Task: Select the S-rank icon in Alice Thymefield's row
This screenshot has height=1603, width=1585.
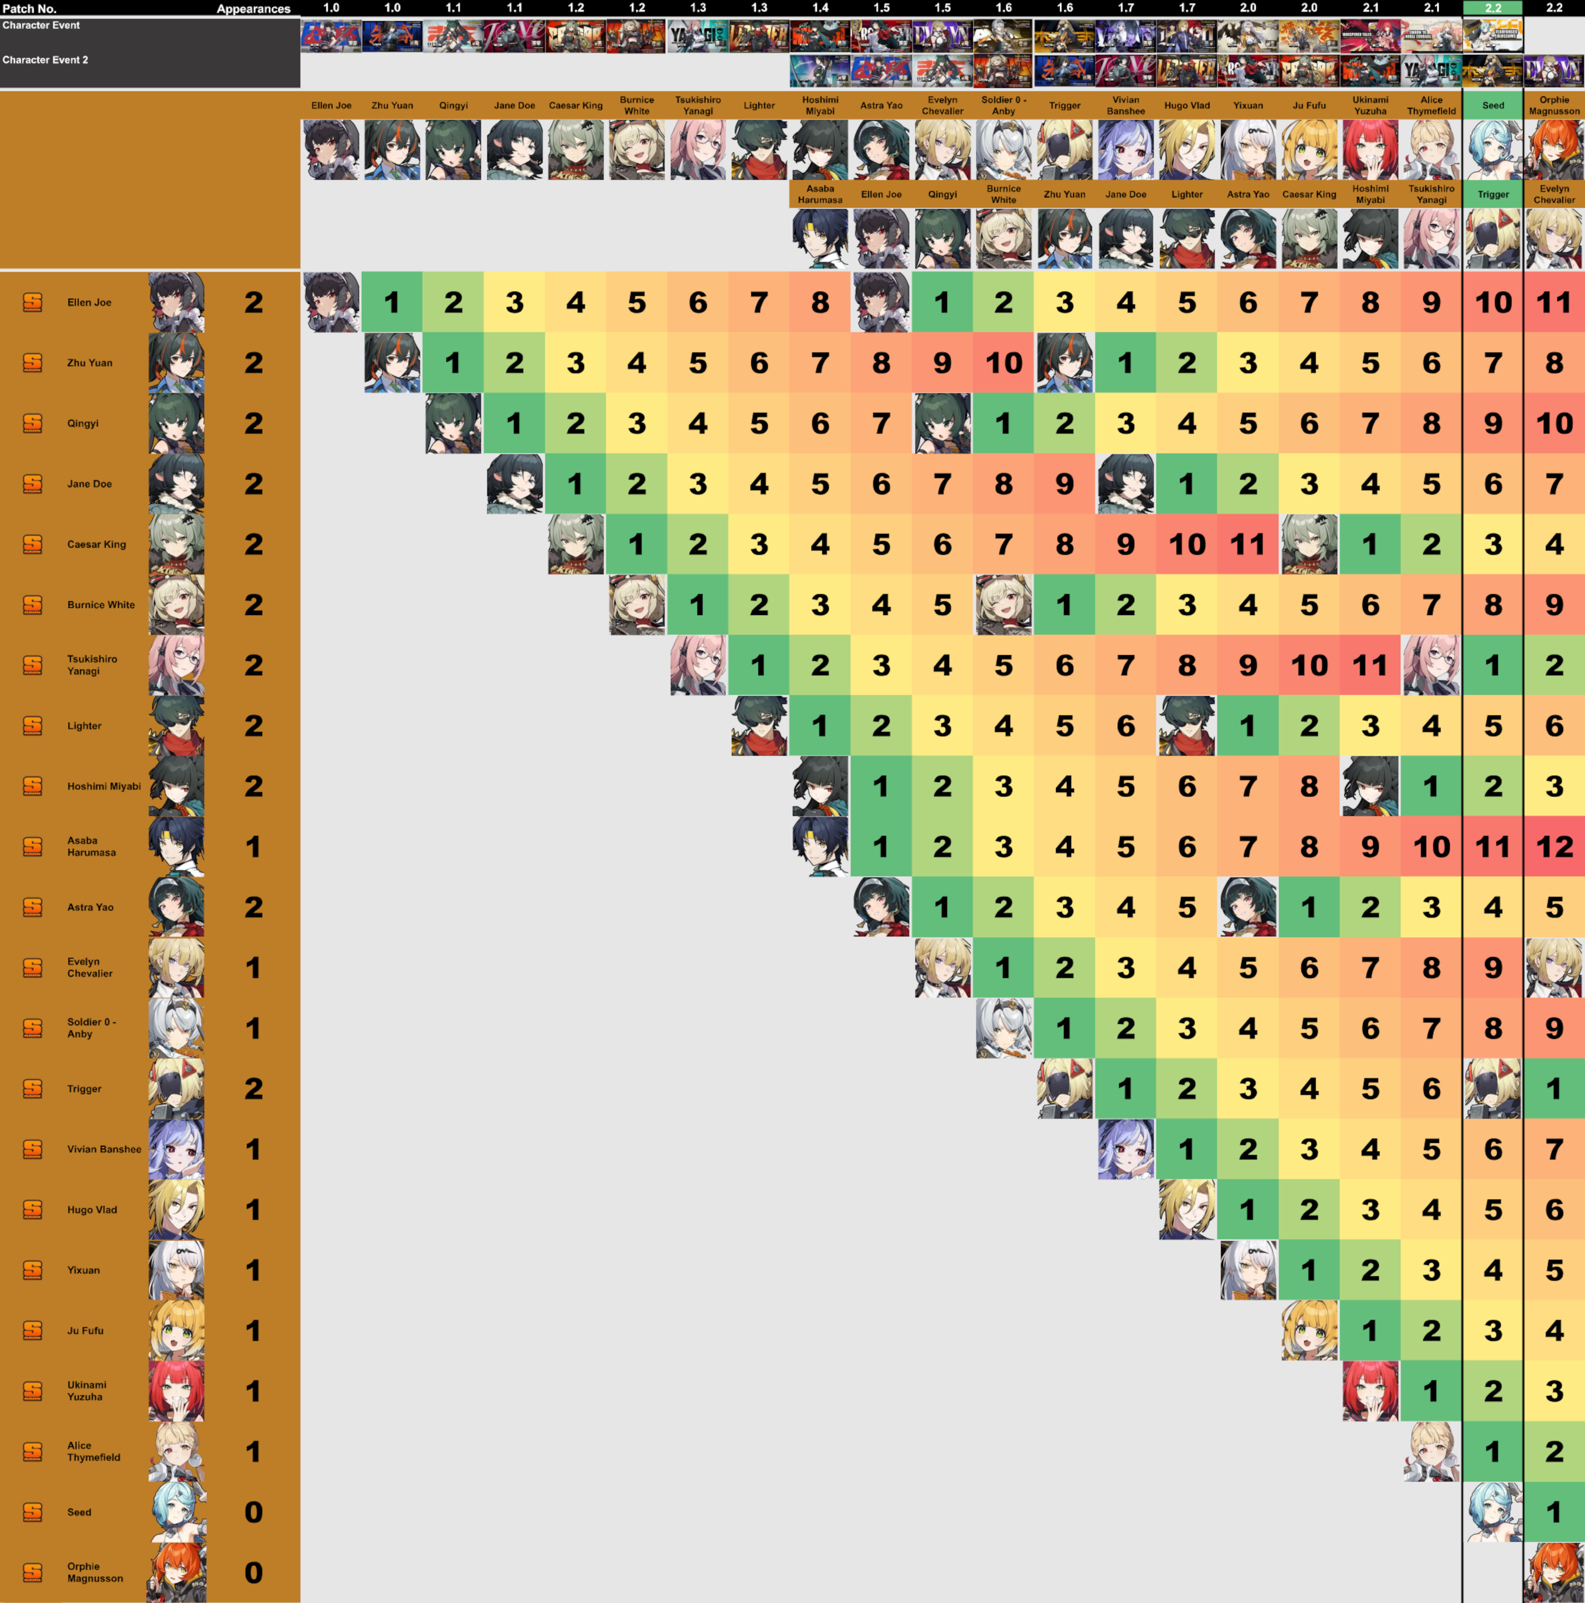Action: click(32, 1451)
